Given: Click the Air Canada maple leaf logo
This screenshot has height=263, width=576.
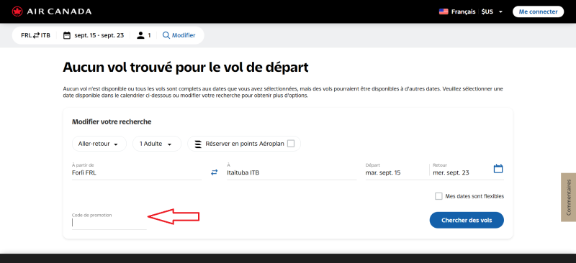Looking at the screenshot, I should (x=17, y=11).
